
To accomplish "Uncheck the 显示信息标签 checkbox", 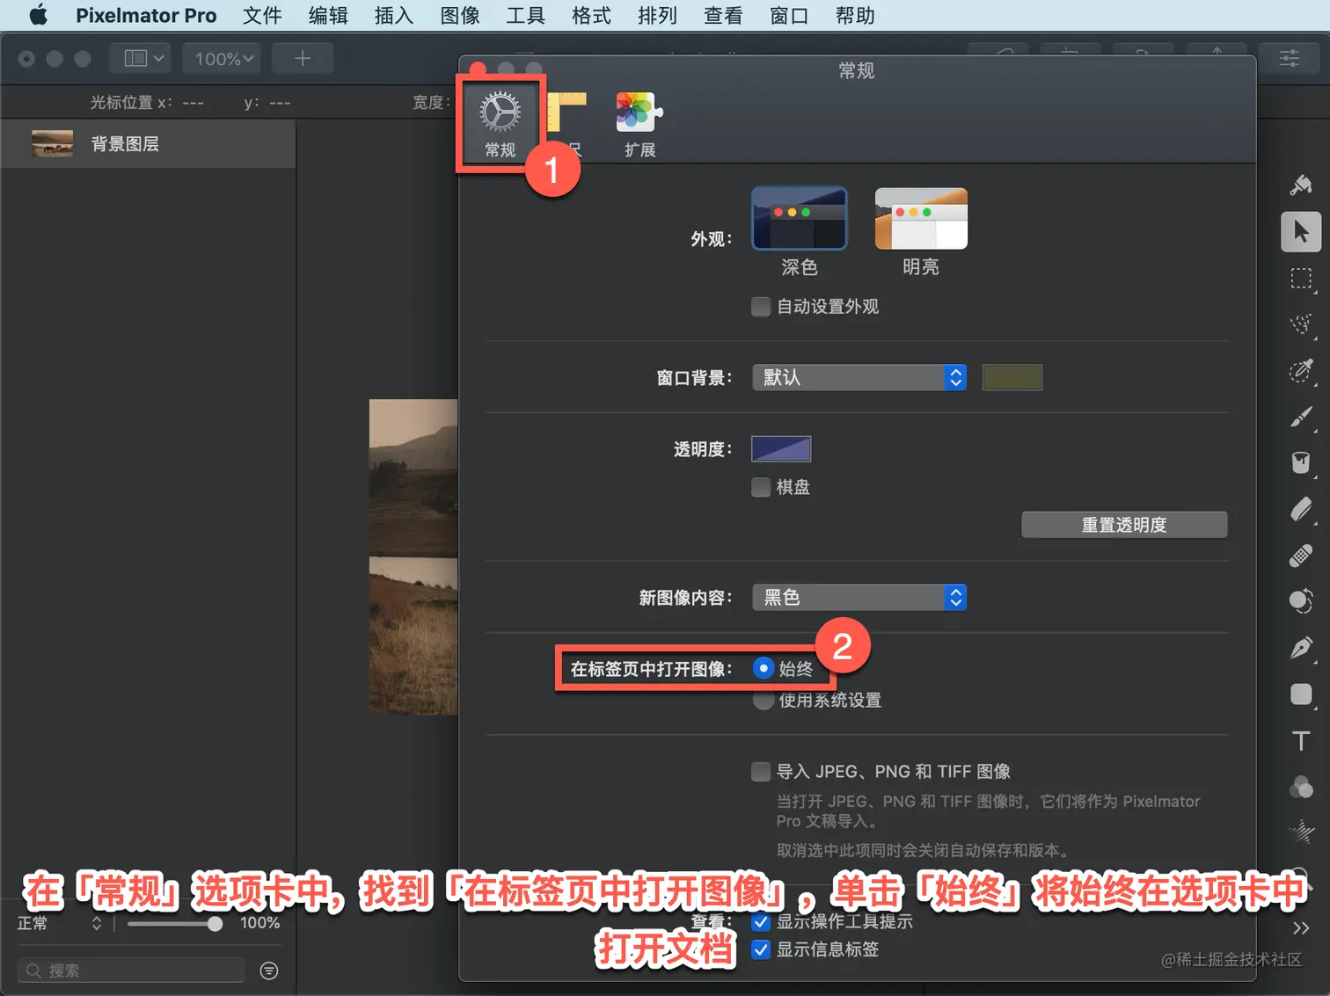I will (x=761, y=950).
